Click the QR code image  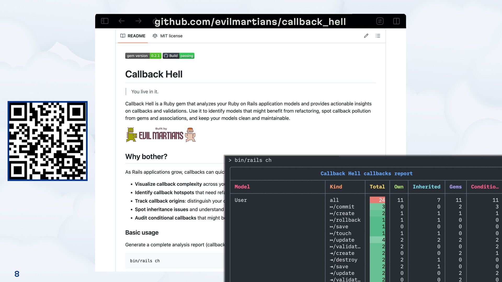[48, 141]
